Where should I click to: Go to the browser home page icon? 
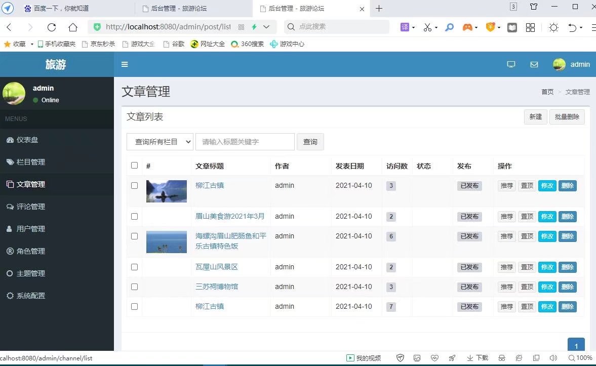(73, 27)
